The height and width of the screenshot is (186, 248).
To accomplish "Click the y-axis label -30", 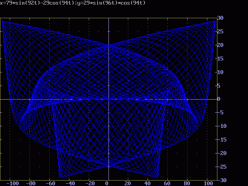I will coord(220,180).
